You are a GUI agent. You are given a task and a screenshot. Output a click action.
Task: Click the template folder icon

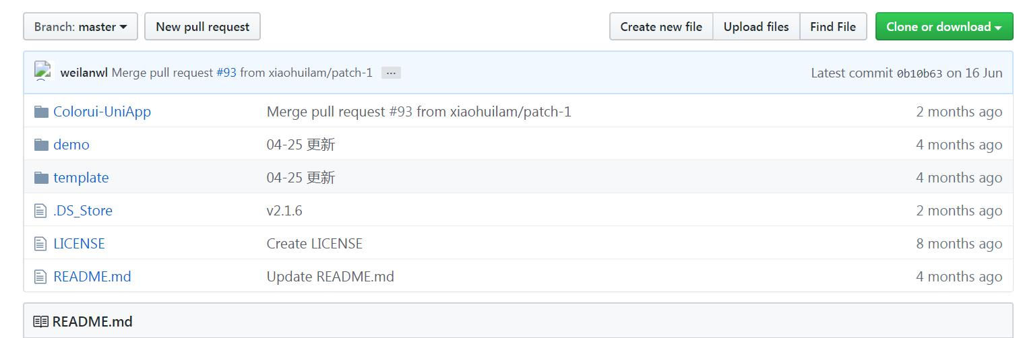[41, 178]
